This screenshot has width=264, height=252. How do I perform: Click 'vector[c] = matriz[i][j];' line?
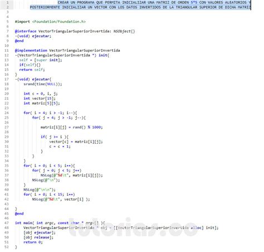76,142
